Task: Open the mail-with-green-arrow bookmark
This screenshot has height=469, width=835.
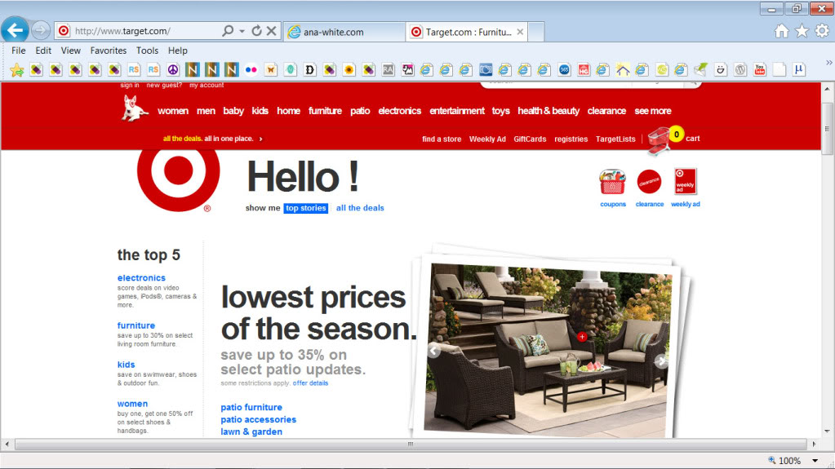Action: [701, 69]
